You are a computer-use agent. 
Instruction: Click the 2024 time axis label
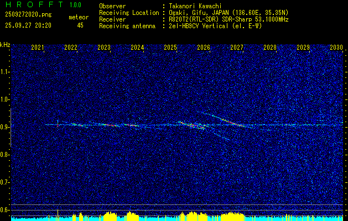pyautogui.click(x=137, y=48)
